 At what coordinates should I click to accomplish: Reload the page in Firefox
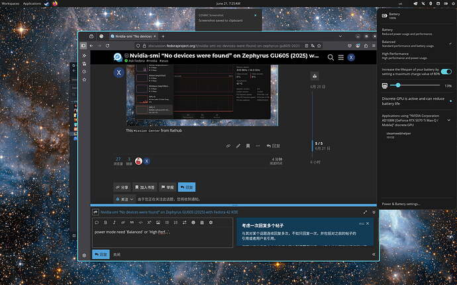point(107,46)
